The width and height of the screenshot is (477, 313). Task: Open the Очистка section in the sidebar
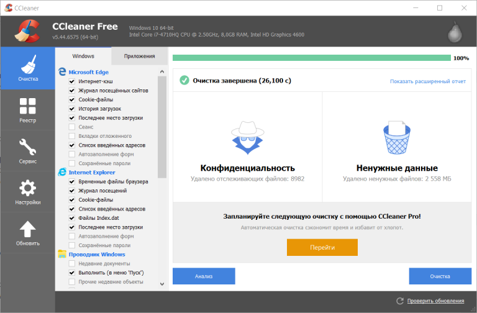(x=28, y=68)
